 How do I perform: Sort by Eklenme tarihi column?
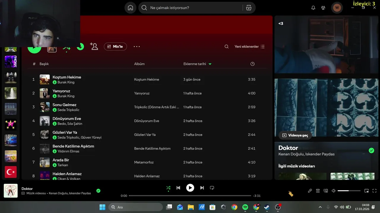point(197,64)
